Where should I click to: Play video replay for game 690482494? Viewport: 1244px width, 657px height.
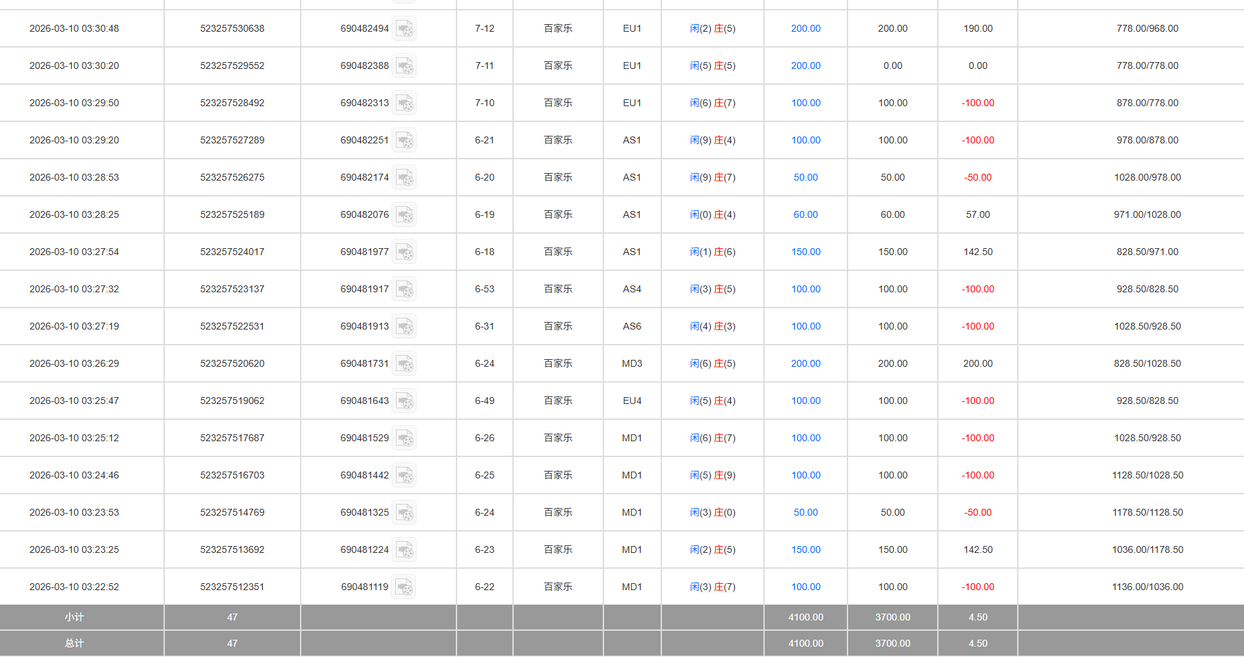[405, 28]
